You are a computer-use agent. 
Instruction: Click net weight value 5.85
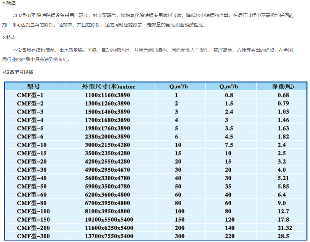point(283,187)
